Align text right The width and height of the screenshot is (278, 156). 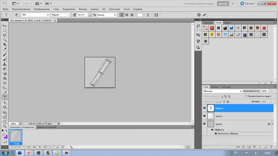(132, 15)
